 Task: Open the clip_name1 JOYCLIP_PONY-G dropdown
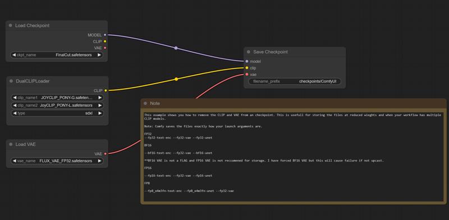pos(57,98)
